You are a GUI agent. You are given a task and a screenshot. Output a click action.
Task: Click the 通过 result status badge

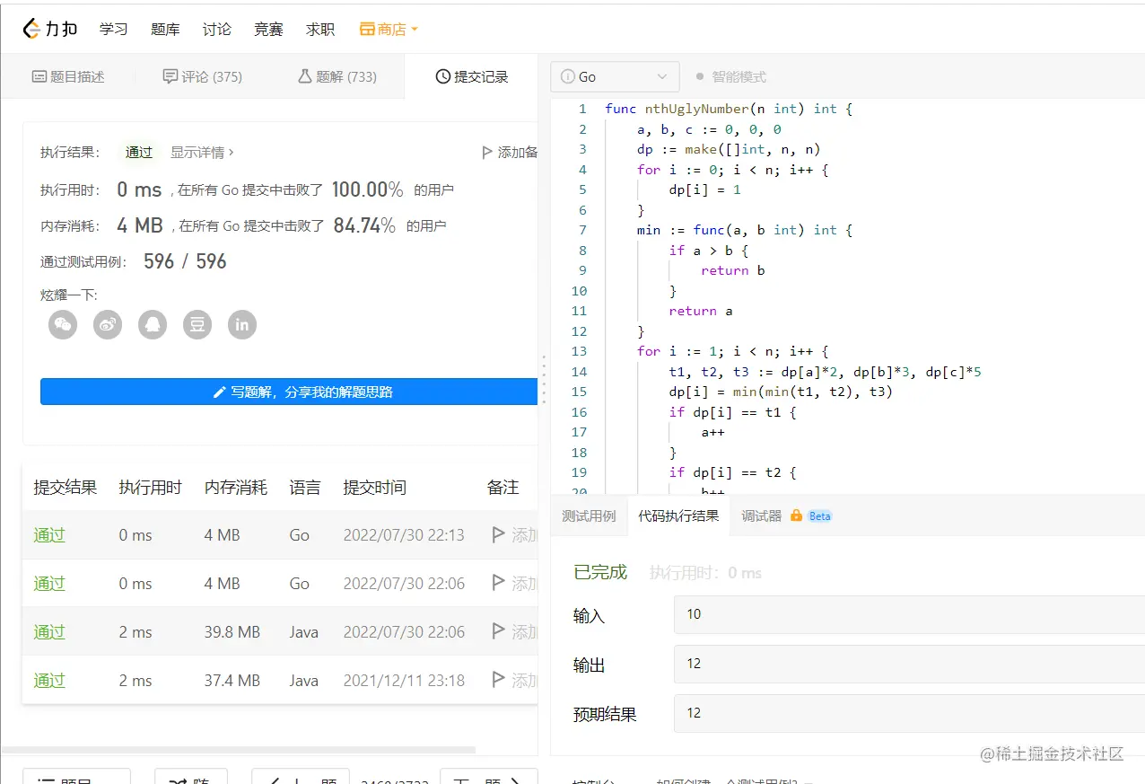139,153
